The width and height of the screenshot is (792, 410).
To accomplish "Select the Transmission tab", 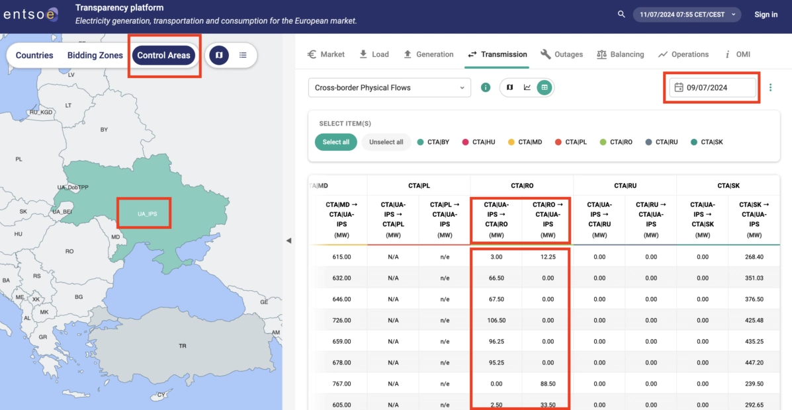I will [x=497, y=54].
